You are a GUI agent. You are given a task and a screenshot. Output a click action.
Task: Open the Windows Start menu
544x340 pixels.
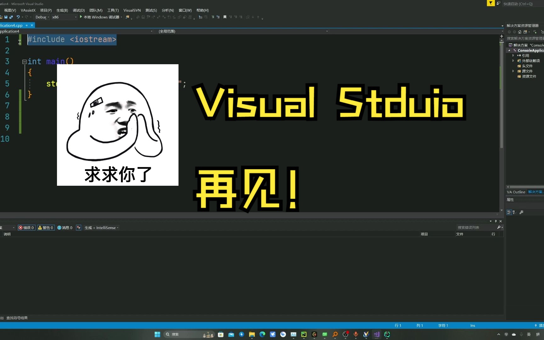[x=157, y=334]
